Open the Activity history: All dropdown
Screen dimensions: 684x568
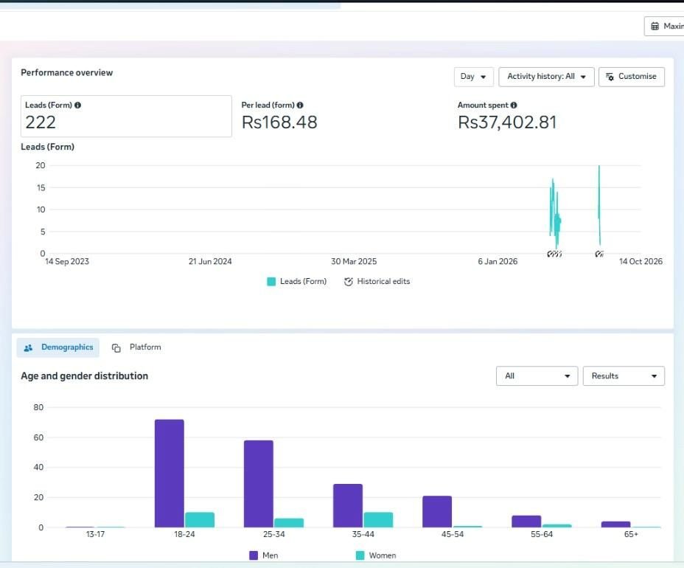(546, 77)
